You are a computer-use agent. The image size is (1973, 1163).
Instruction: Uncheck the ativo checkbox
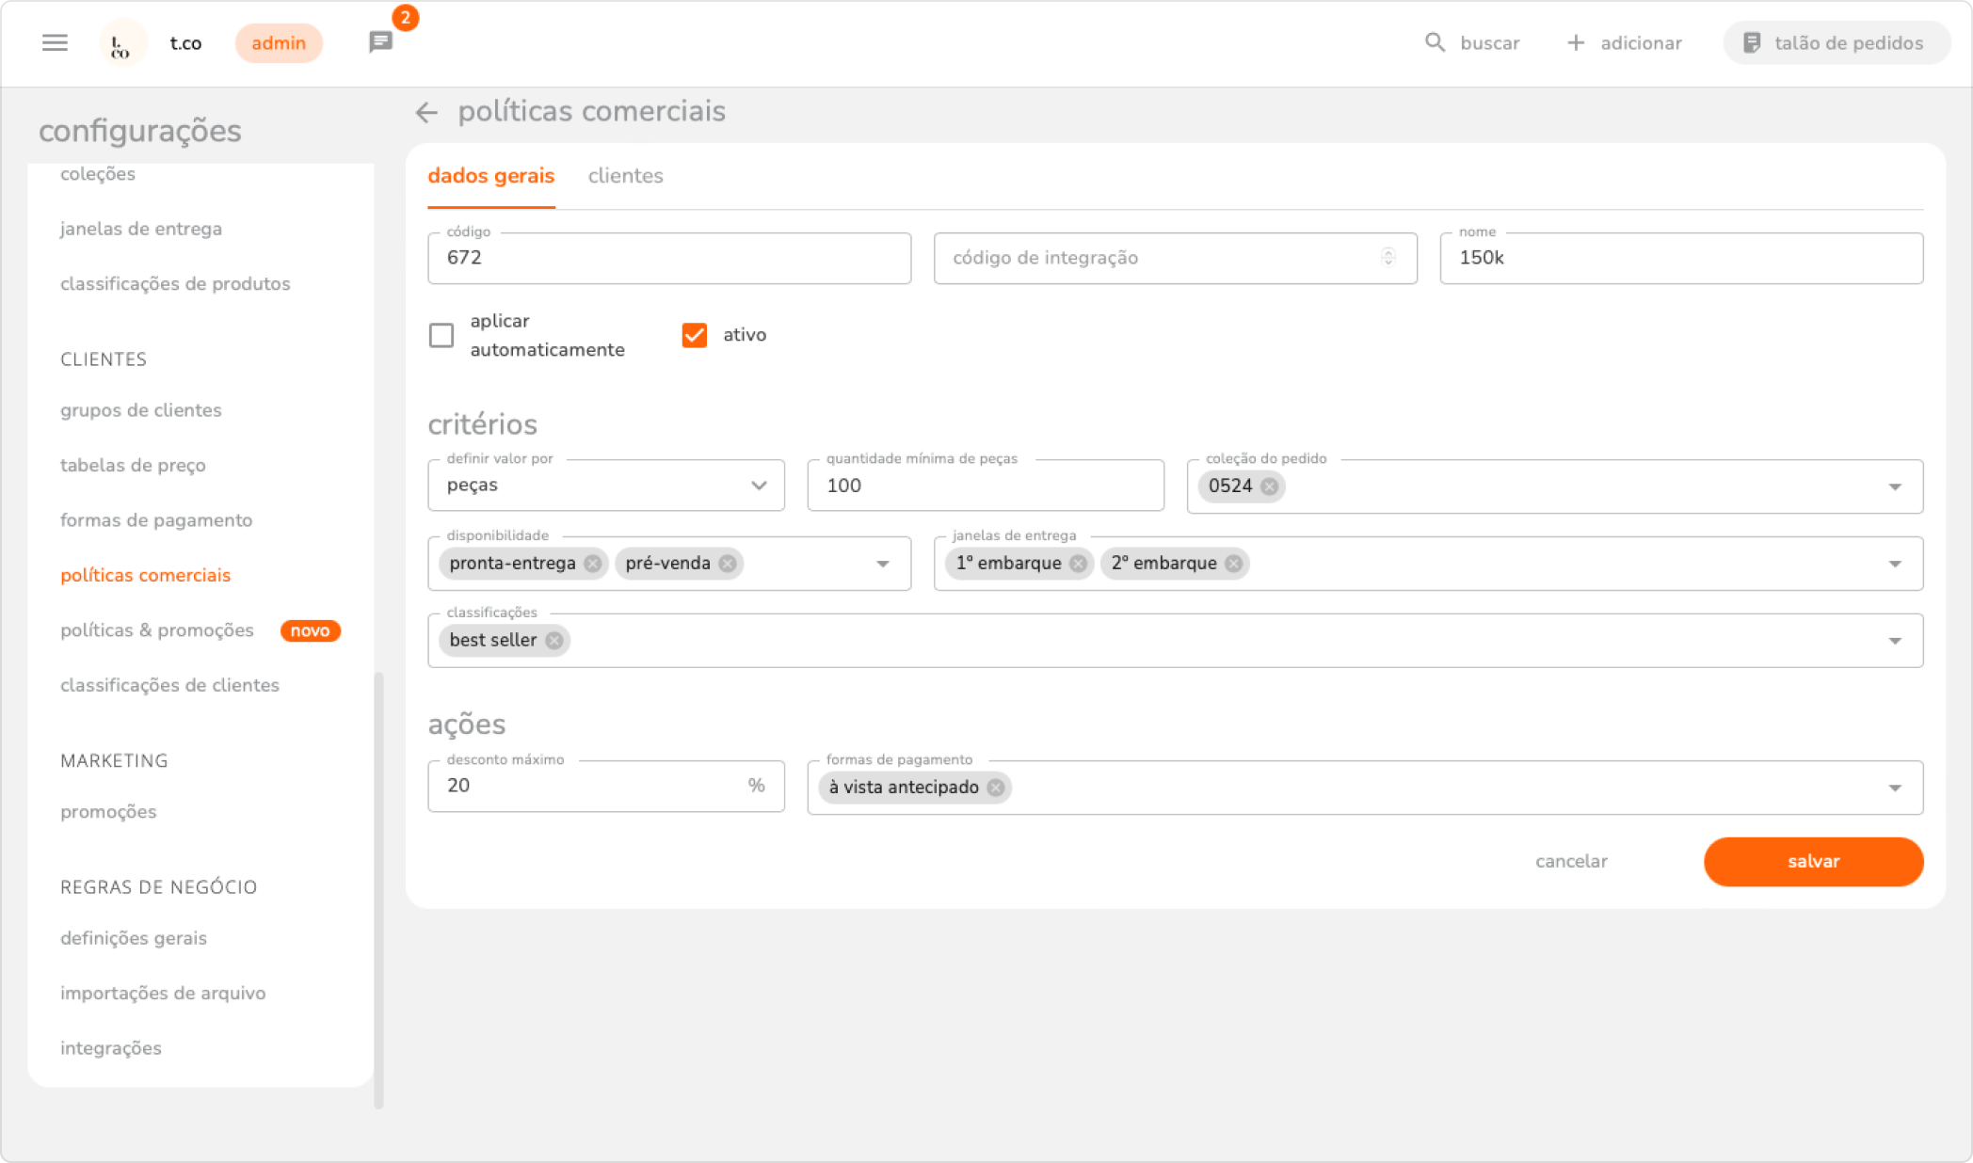pyautogui.click(x=695, y=336)
